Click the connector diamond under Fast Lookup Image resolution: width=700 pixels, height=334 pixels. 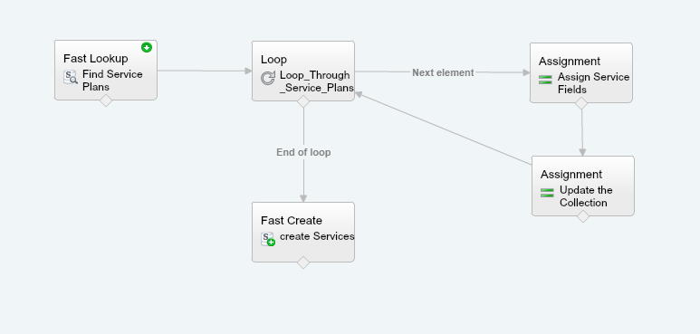click(106, 100)
